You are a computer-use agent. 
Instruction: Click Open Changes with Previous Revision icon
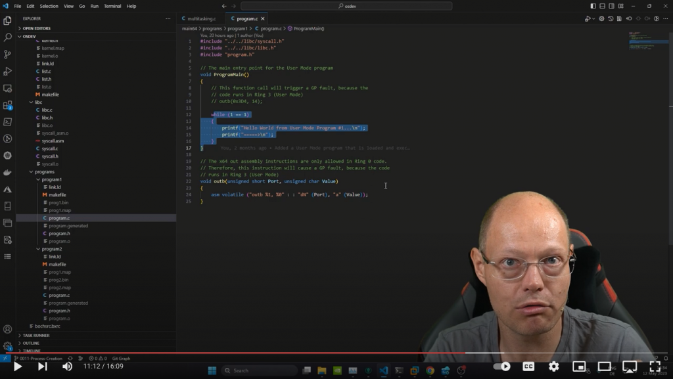629,18
